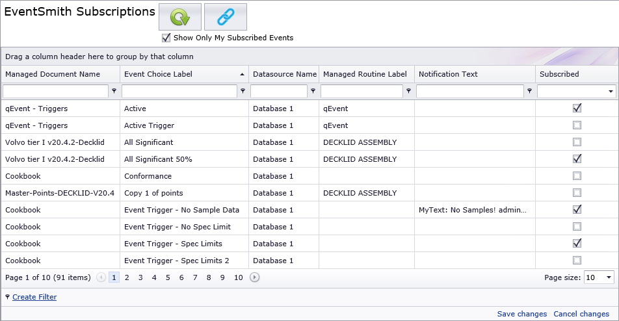Viewport: 619px width, 321px height.
Task: Open filter icon for Event Choice Label
Action: tap(243, 91)
